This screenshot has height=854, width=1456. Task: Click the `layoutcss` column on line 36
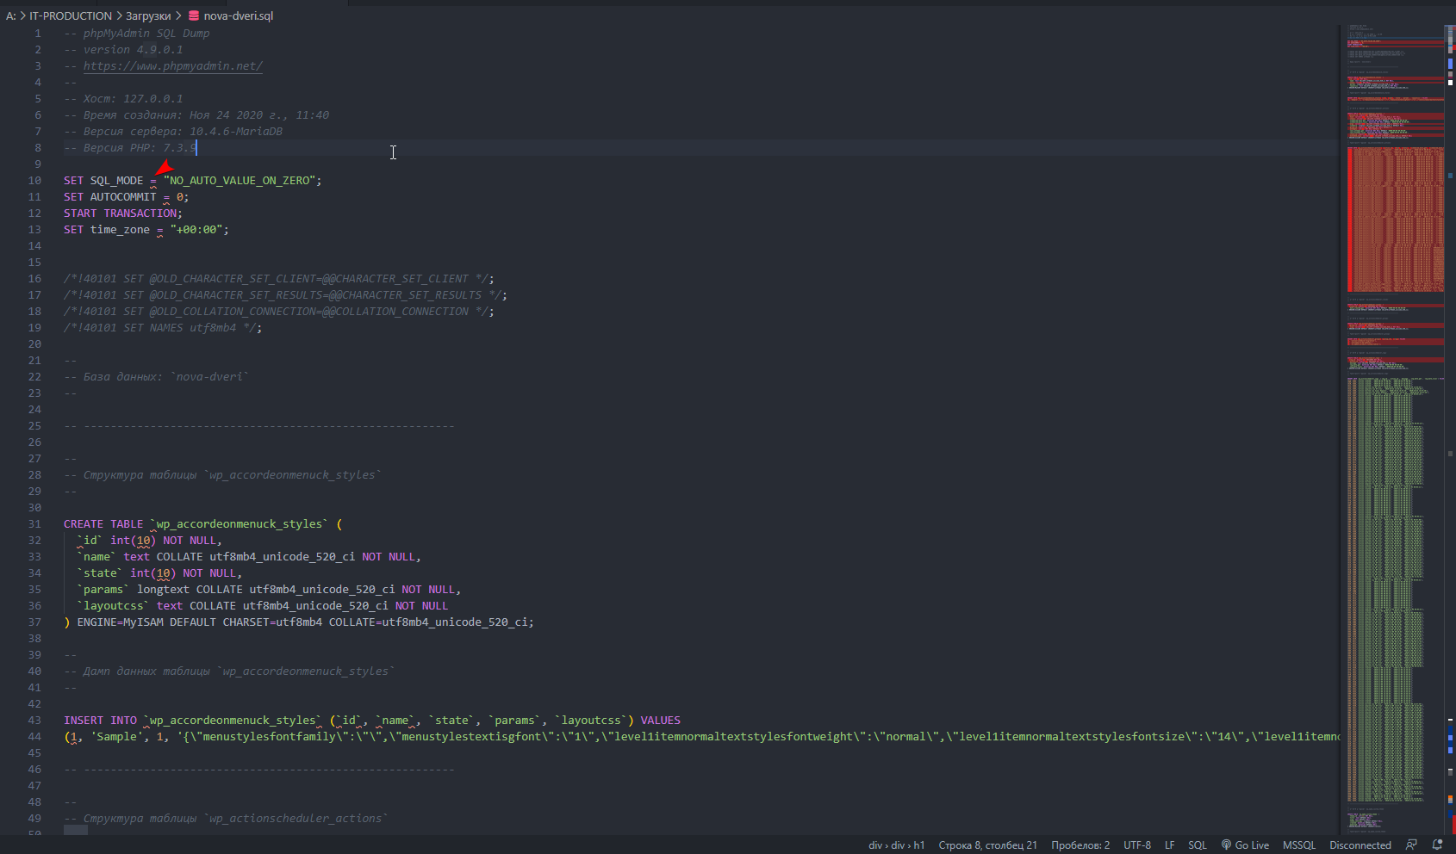pos(113,605)
